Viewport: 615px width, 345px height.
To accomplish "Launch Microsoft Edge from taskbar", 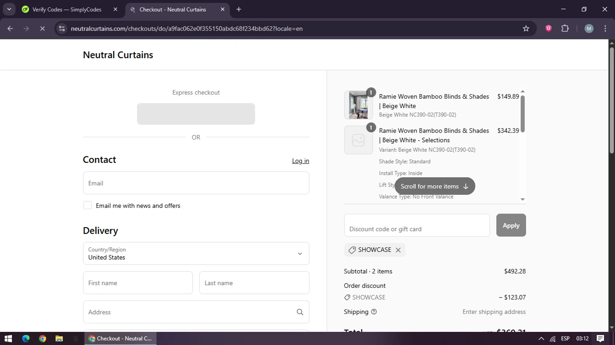I will pos(26,338).
